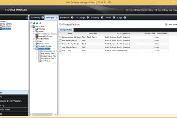Open the help icon next to the Logs tab
Image resolution: width=177 pixels, height=118 pixels.
[x=125, y=18]
